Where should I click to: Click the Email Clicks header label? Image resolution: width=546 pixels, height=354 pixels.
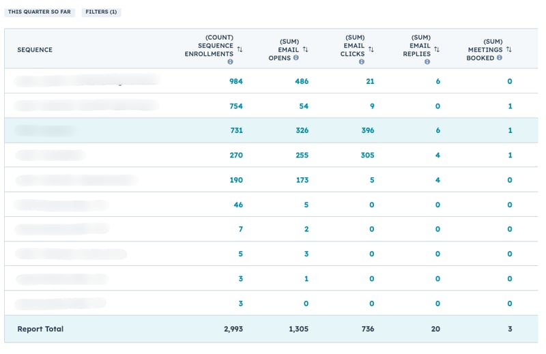tap(353, 46)
